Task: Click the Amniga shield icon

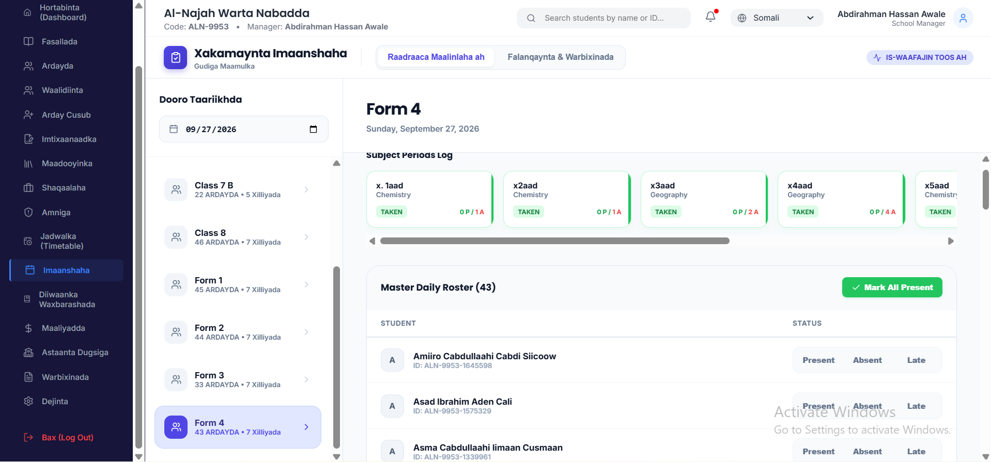Action: 28,212
